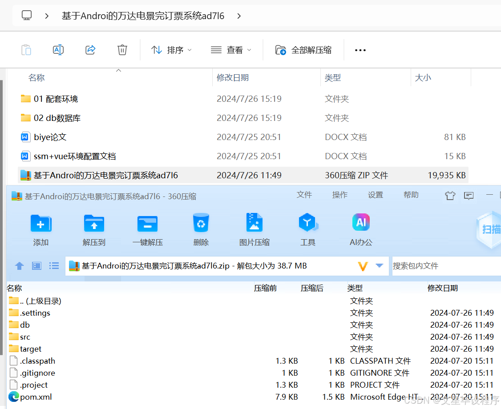The width and height of the screenshot is (501, 409).
Task: Click the 删除 delete icon in 360压缩
Action: (201, 230)
